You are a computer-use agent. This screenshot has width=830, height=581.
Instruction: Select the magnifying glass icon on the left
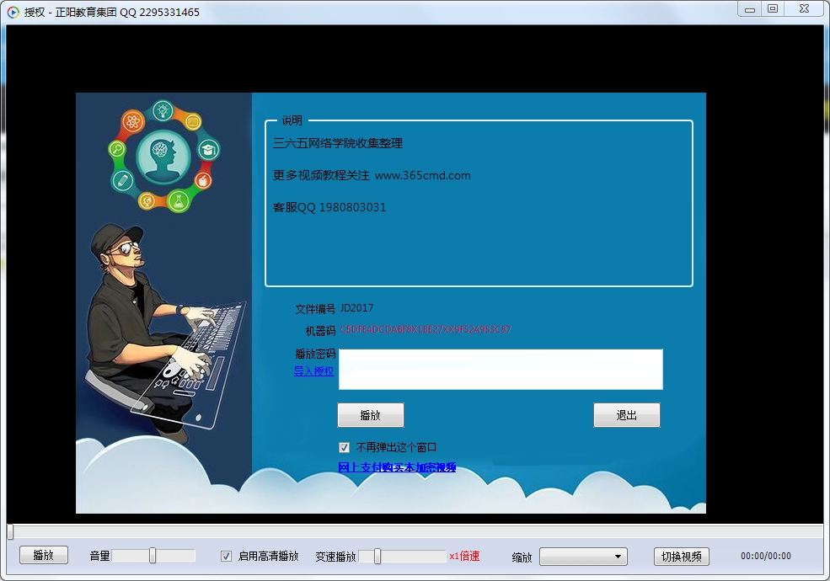click(117, 148)
